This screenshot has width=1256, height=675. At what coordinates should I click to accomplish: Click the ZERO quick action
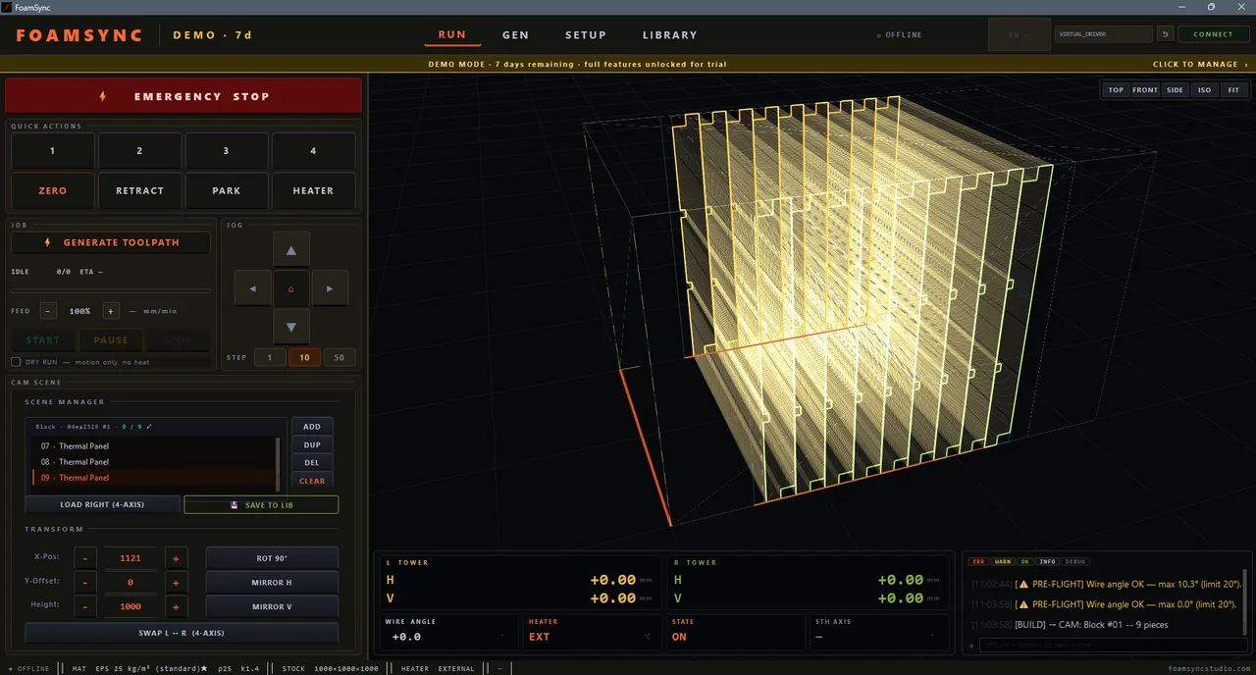click(53, 190)
